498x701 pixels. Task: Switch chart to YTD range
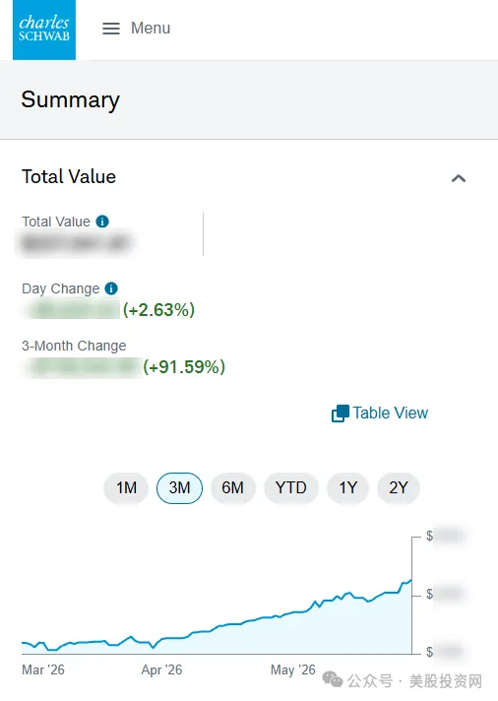(x=291, y=487)
